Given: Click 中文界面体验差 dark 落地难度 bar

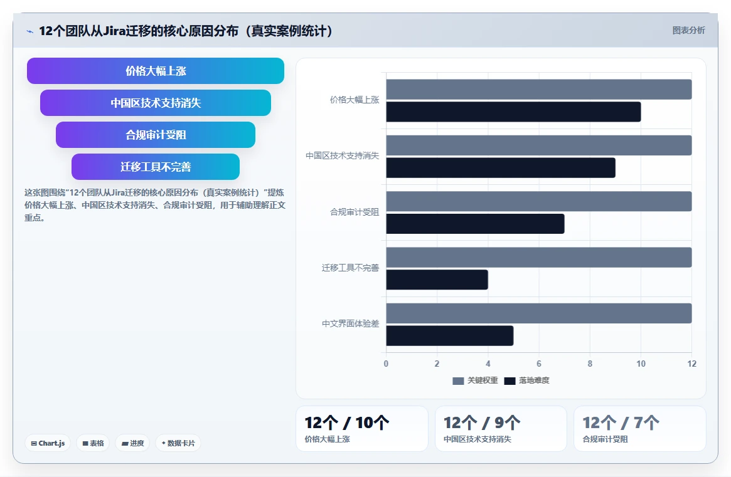Looking at the screenshot, I should click(450, 335).
